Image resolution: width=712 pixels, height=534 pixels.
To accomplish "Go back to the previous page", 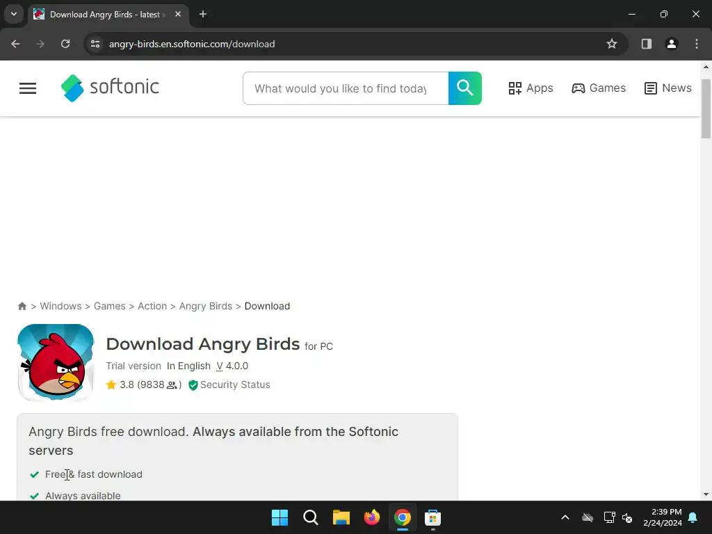I will (15, 44).
